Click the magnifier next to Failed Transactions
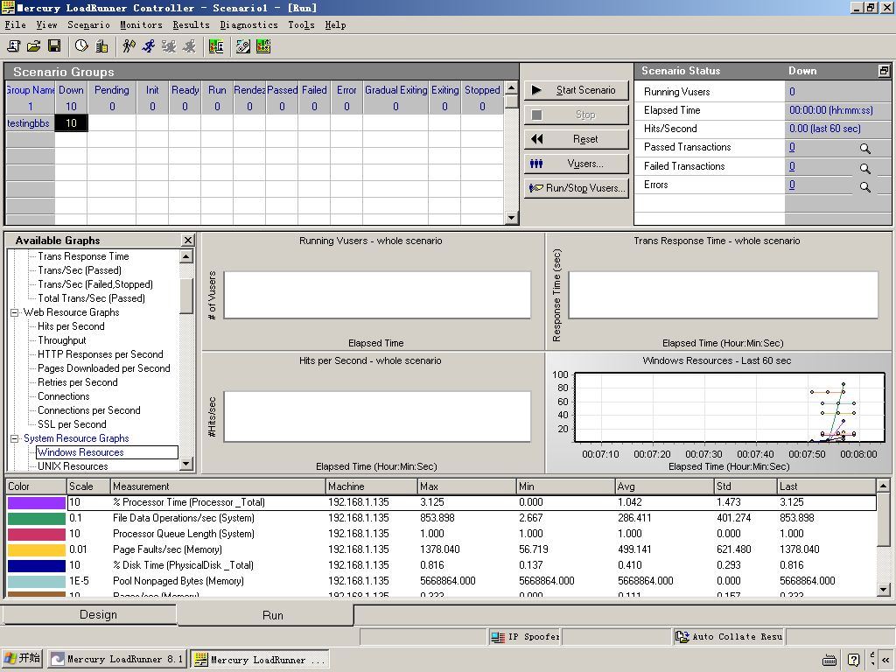 tap(865, 168)
